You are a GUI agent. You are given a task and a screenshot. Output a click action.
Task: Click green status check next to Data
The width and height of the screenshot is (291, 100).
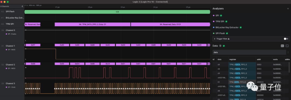[x=224, y=46]
